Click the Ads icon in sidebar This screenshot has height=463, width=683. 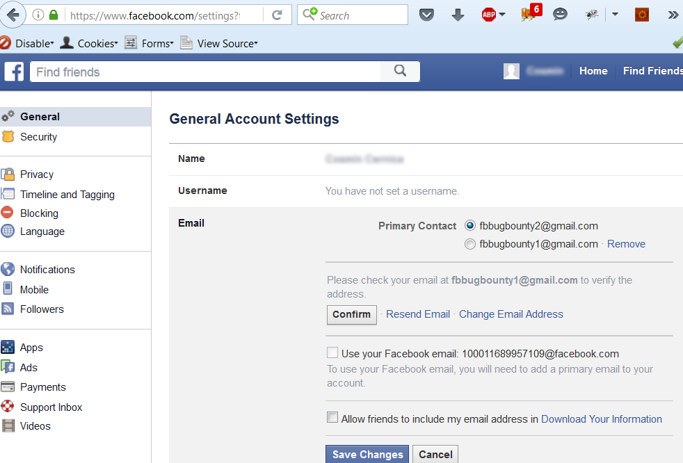8,367
